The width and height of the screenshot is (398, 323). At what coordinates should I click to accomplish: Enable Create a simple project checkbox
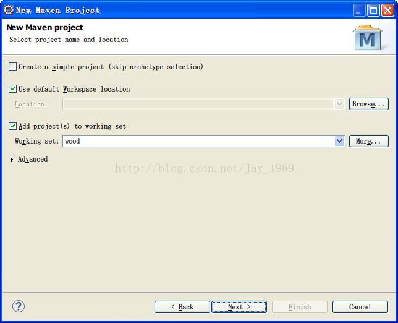(x=13, y=67)
